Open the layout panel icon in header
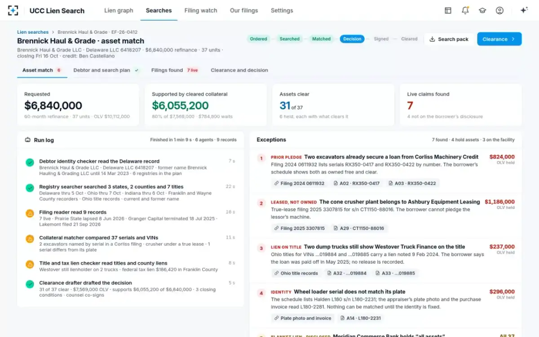539x337 pixels. coord(448,10)
